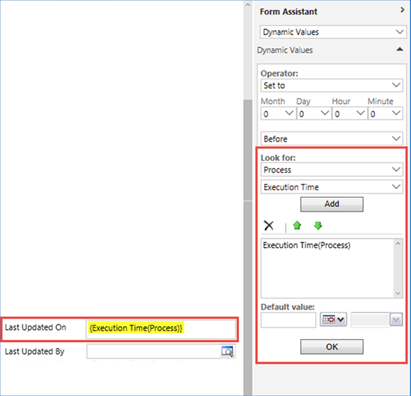Click the delete X icon

coord(269,225)
